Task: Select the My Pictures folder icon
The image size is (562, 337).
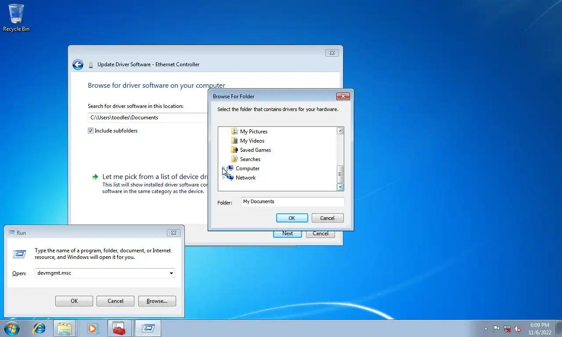Action: pos(234,131)
